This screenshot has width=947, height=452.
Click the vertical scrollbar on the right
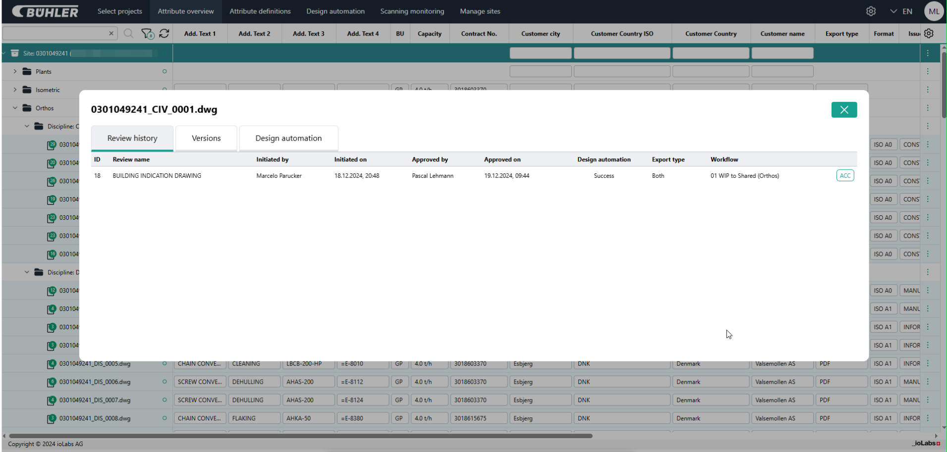tap(944, 84)
